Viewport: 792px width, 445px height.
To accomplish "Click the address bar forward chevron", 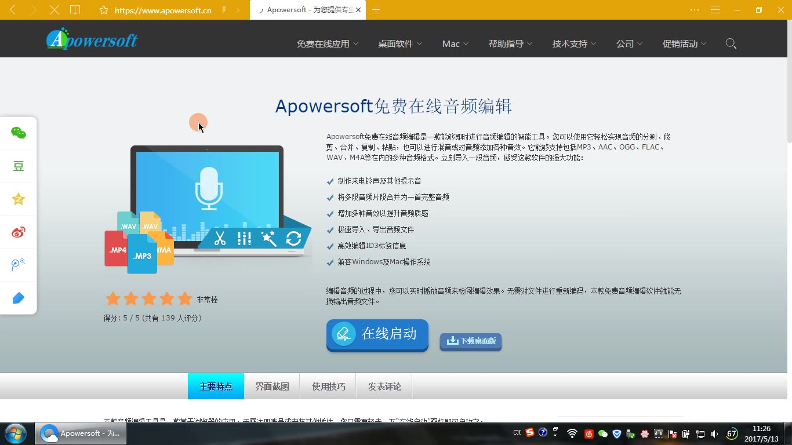I will pyautogui.click(x=238, y=10).
